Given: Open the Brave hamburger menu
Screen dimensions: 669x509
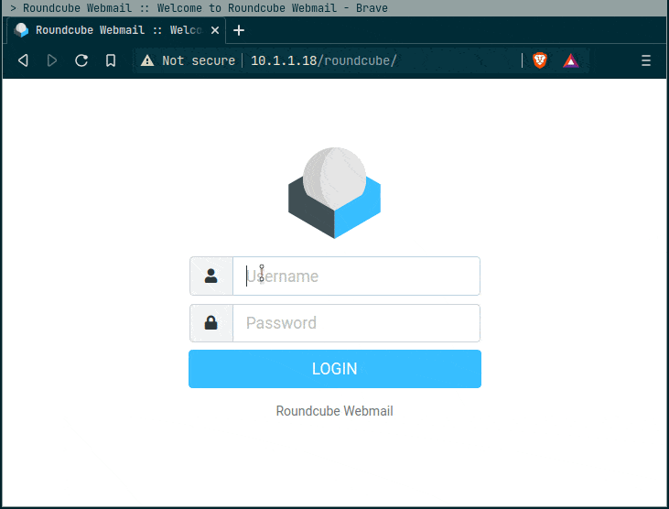Looking at the screenshot, I should click(x=646, y=60).
